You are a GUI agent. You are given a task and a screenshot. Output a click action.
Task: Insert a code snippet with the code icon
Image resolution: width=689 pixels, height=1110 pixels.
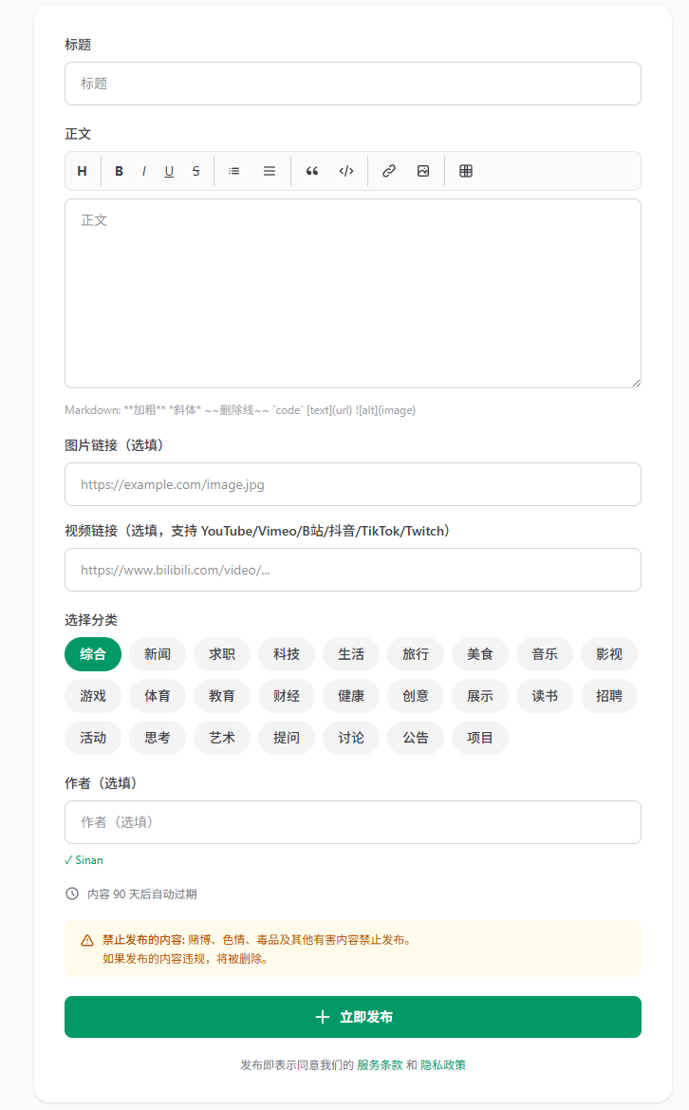[x=346, y=171]
